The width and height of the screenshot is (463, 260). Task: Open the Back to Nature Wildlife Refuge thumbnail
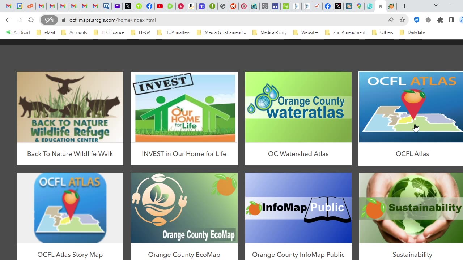click(70, 107)
